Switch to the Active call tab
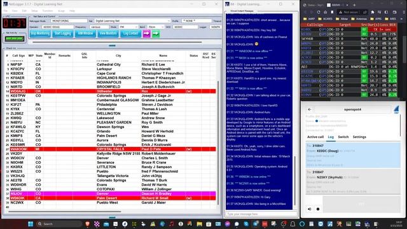The image size is (407, 229). coord(315,137)
